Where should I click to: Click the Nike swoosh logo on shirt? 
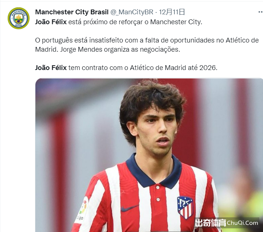[130, 208]
